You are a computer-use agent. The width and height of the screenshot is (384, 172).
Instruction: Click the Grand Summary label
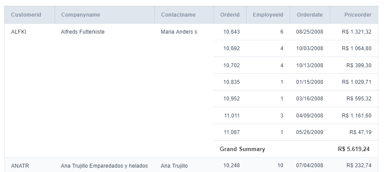point(243,149)
